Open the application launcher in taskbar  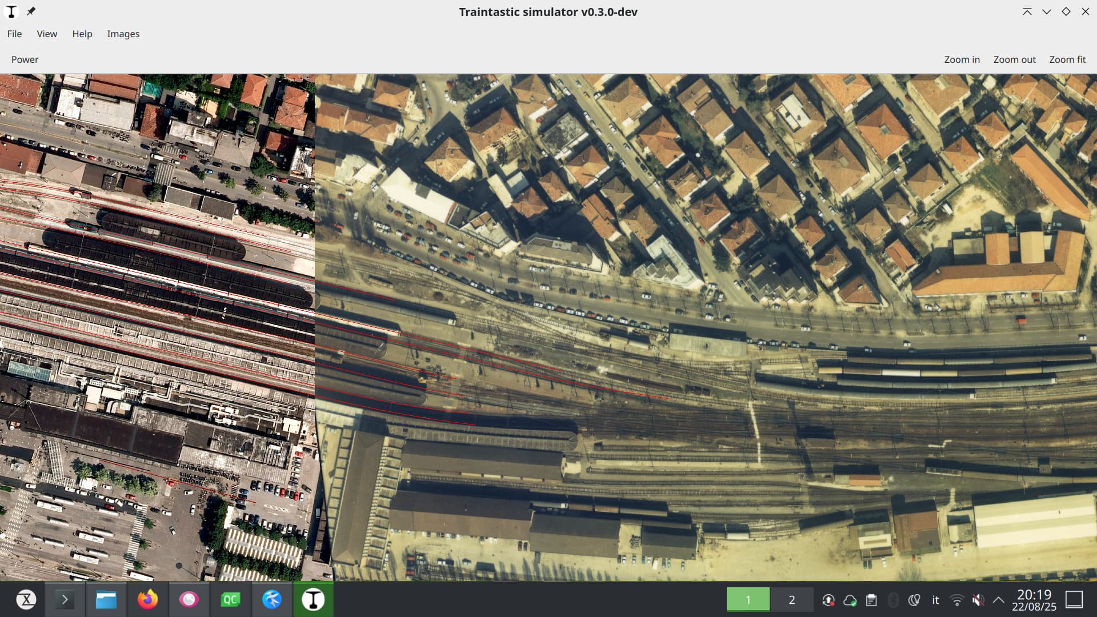[x=26, y=599]
